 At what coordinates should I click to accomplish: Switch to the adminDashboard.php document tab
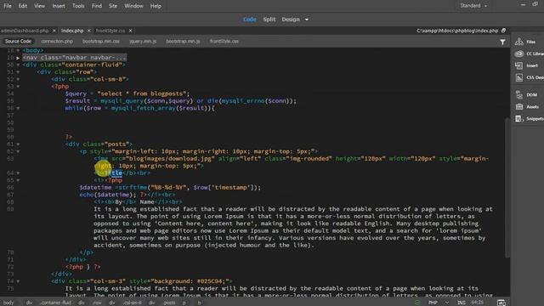pos(25,31)
